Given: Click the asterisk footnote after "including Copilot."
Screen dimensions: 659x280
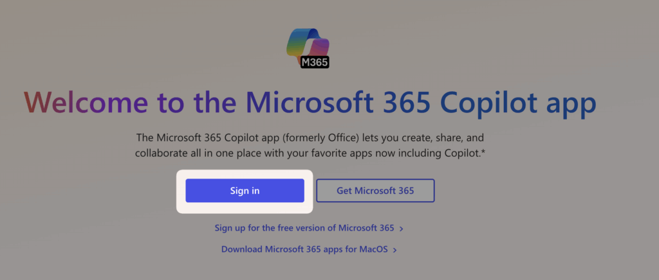Looking at the screenshot, I should tap(483, 152).
